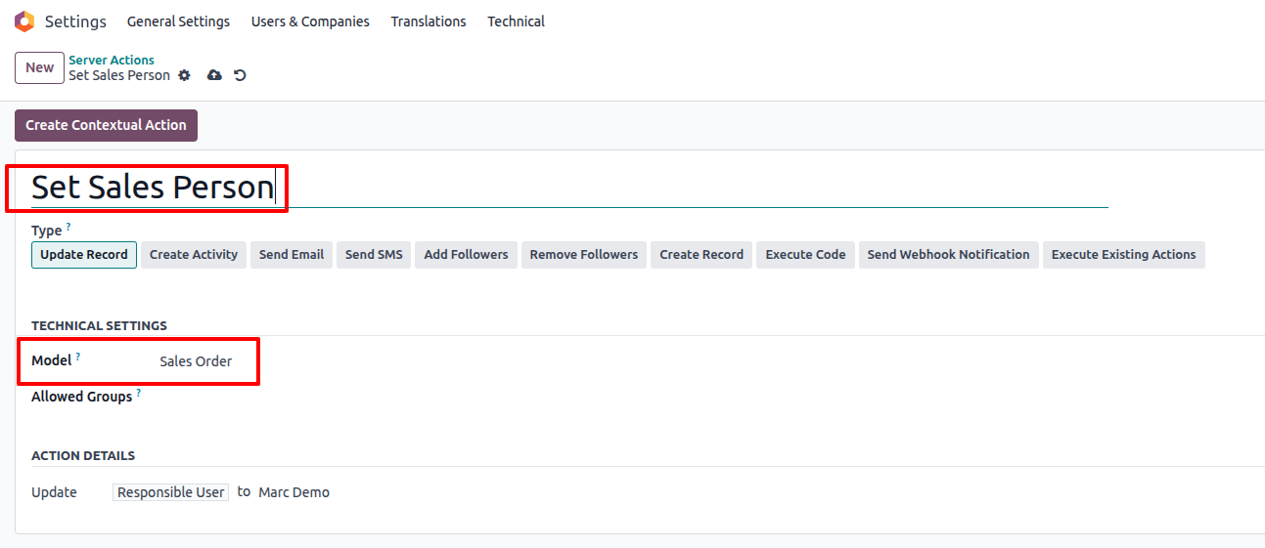Click the discard changes undo icon
1265x548 pixels.
pos(240,75)
